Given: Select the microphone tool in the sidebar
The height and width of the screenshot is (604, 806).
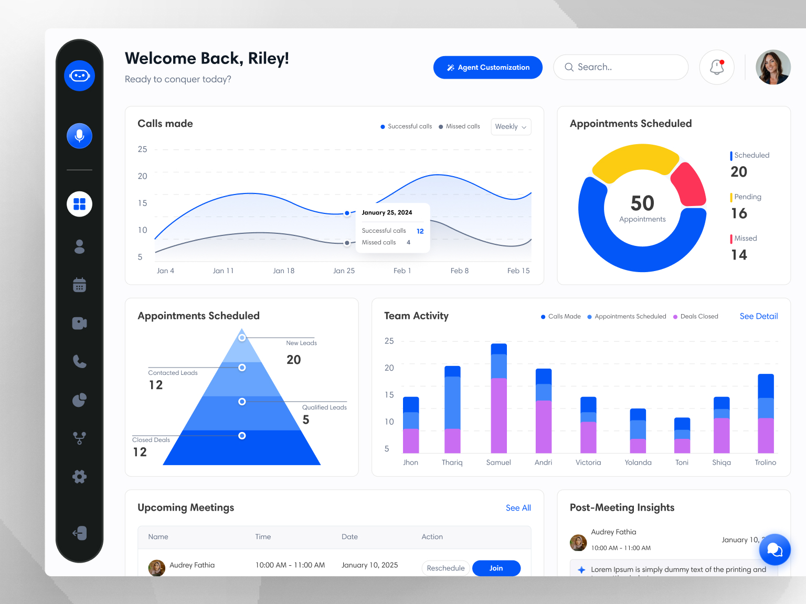Looking at the screenshot, I should [79, 136].
